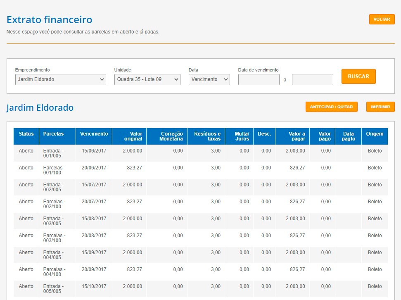Click Boleto on the first table row
401x300 pixels.
374,151
